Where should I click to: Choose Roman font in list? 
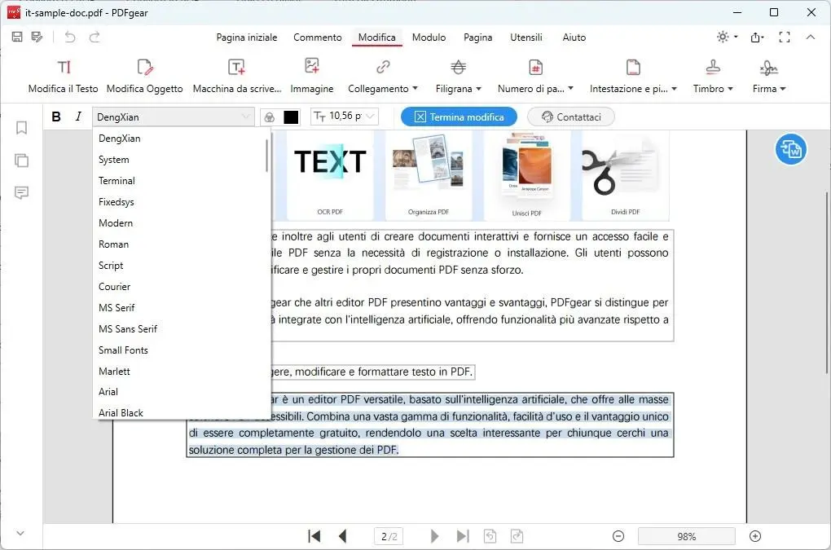tap(178, 244)
